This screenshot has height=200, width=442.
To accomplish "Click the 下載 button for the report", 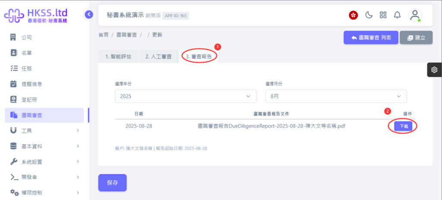I will 403,126.
